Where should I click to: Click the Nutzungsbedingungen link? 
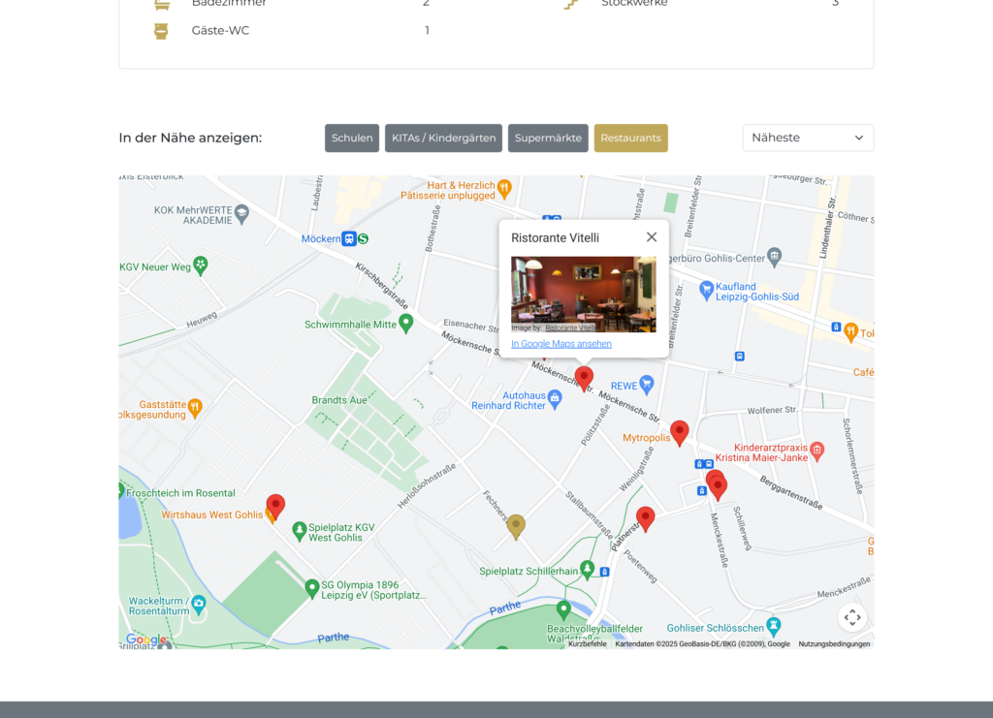836,642
